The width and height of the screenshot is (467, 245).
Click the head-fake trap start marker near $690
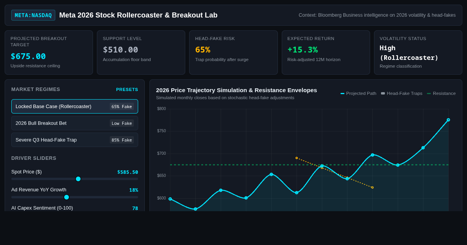tap(297, 158)
